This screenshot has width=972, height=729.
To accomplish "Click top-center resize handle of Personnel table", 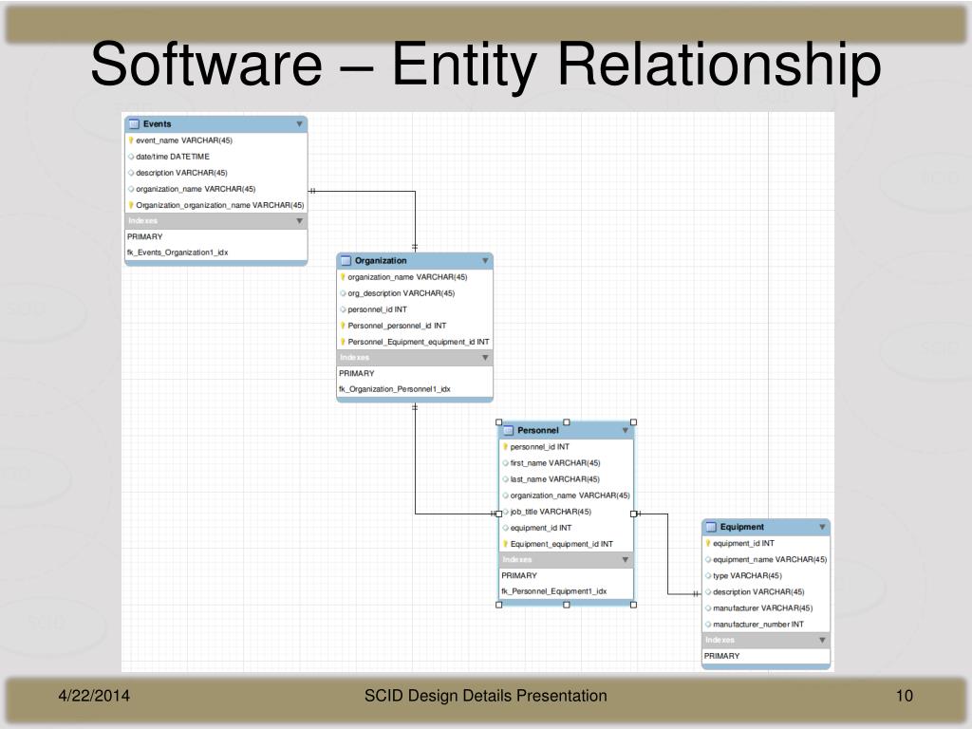I will pyautogui.click(x=566, y=422).
